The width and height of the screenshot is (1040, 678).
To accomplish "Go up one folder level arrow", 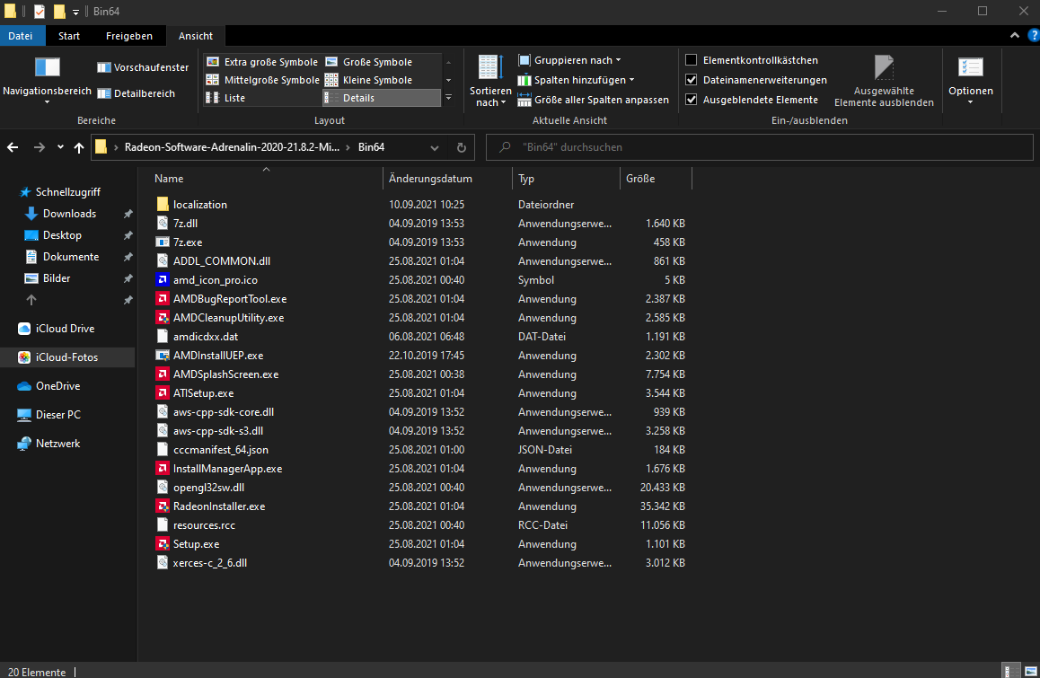I will tap(79, 147).
